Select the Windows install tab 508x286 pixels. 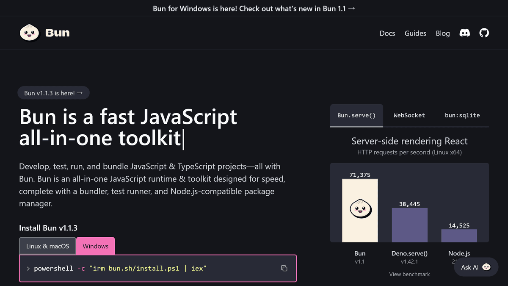coord(96,246)
